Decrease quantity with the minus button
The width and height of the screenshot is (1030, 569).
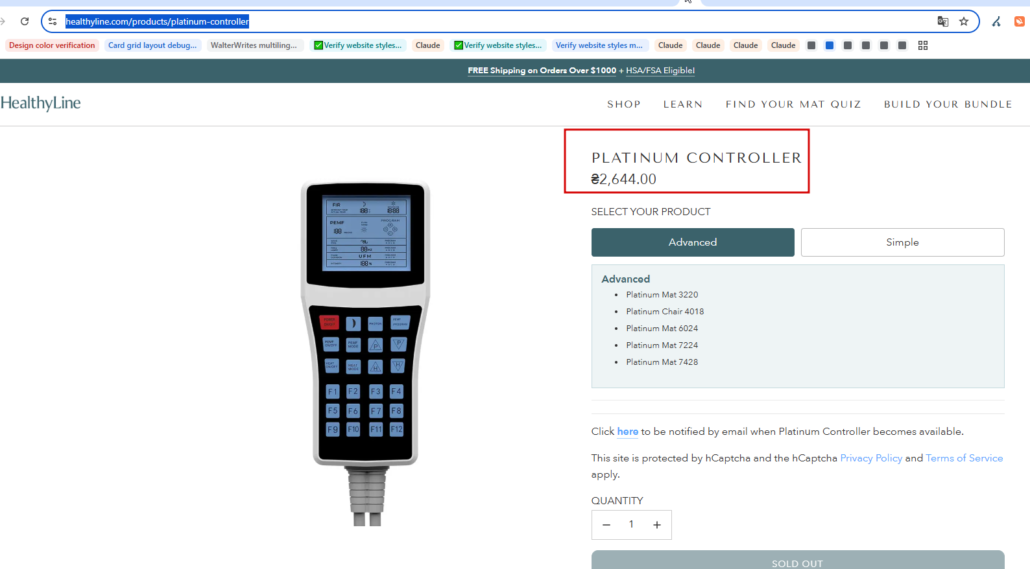(x=606, y=525)
